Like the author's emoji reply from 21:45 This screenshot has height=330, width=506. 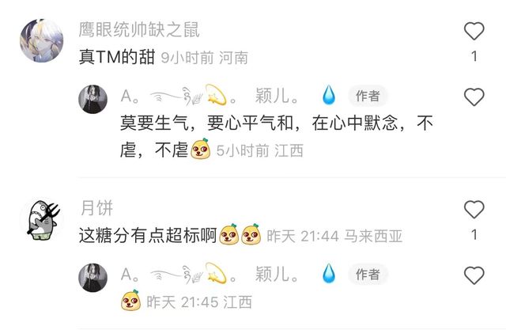coord(474,275)
